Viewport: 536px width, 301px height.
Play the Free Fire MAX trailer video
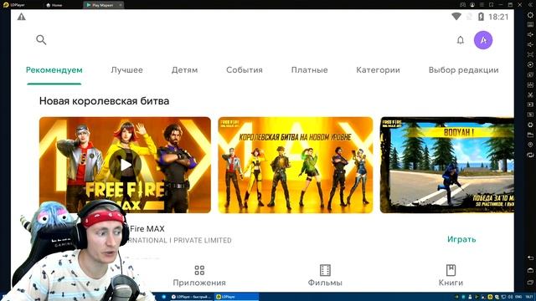coord(126,165)
